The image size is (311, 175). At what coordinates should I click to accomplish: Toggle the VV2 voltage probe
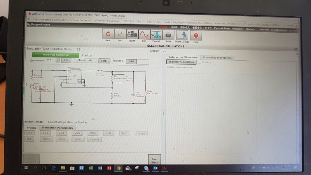45,133
